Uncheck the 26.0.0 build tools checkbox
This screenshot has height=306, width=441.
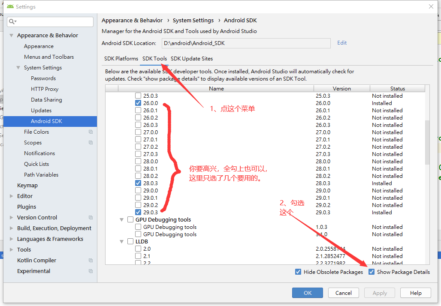tap(138, 103)
